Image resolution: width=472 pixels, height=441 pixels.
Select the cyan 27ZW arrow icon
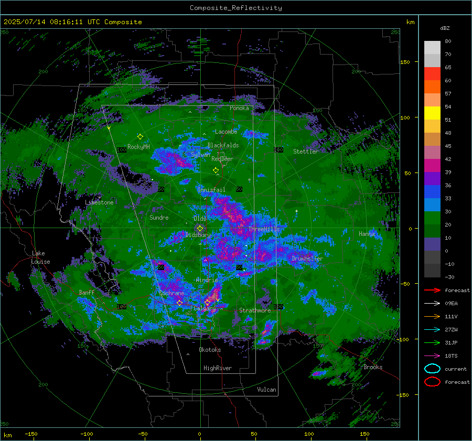(432, 329)
